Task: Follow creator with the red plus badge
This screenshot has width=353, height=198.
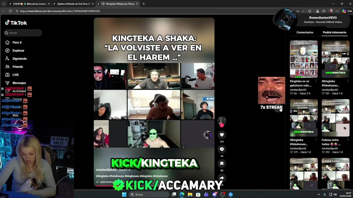Action: point(222,125)
